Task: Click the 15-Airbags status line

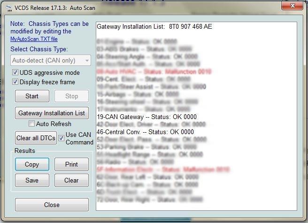Action: click(x=138, y=94)
